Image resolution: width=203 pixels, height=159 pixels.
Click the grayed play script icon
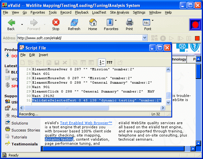coord(171,38)
